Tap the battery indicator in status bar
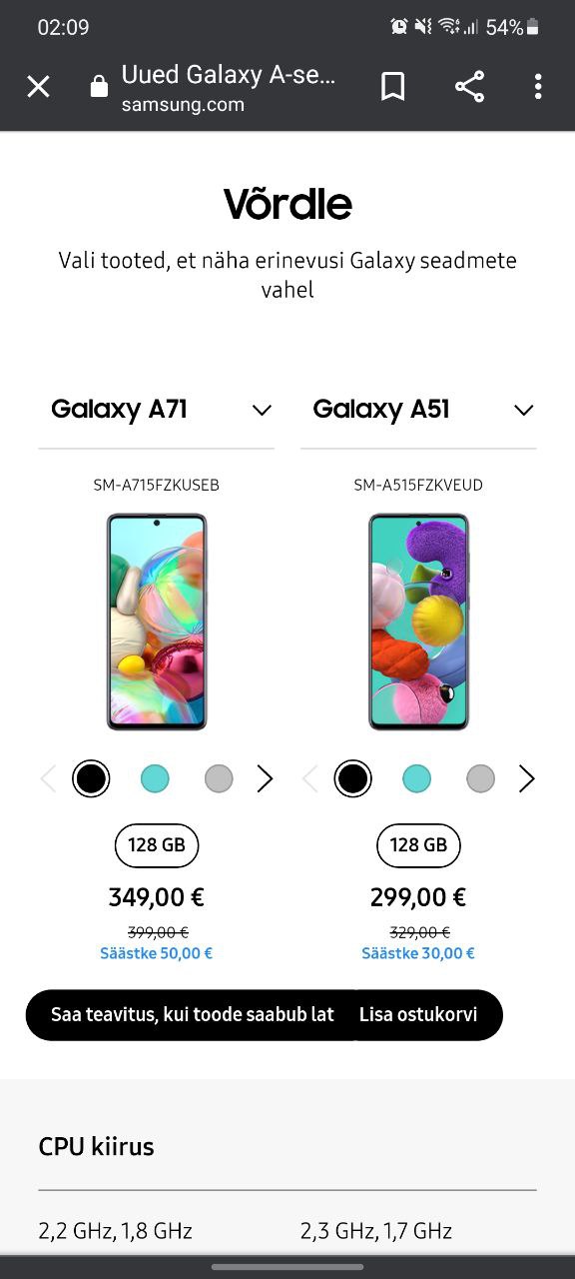Image resolution: width=575 pixels, height=1279 pixels. 532,27
